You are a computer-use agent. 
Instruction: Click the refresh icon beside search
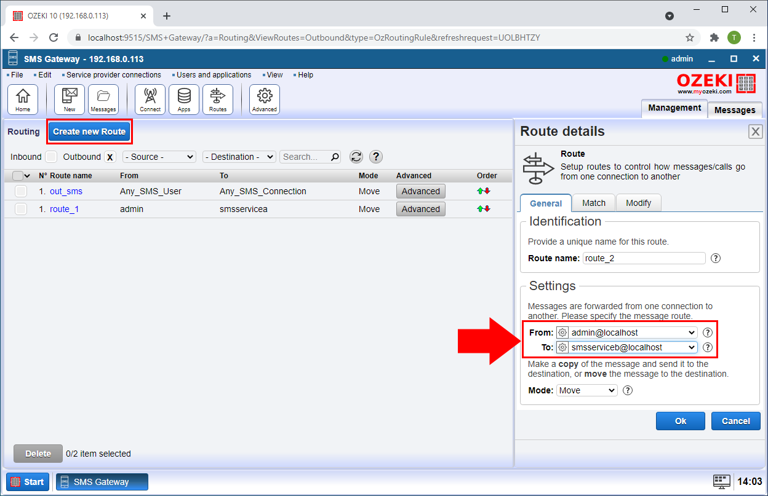(356, 157)
